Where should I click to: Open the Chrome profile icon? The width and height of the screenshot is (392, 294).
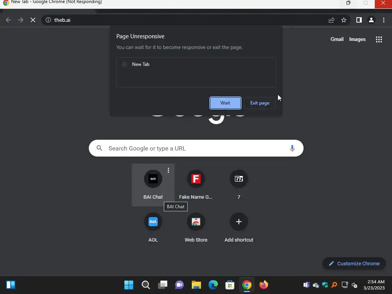371,20
